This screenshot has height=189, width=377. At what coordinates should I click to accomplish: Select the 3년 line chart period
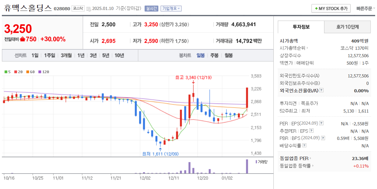click(x=93, y=55)
